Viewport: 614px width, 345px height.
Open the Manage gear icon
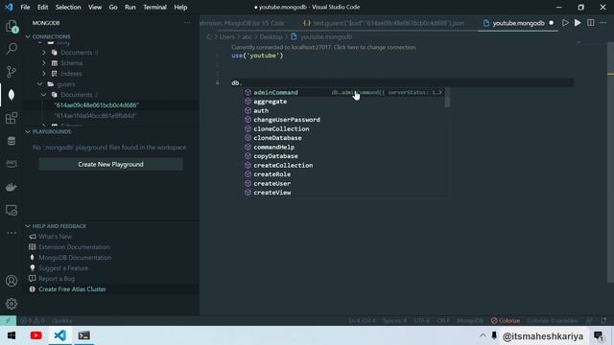point(12,304)
